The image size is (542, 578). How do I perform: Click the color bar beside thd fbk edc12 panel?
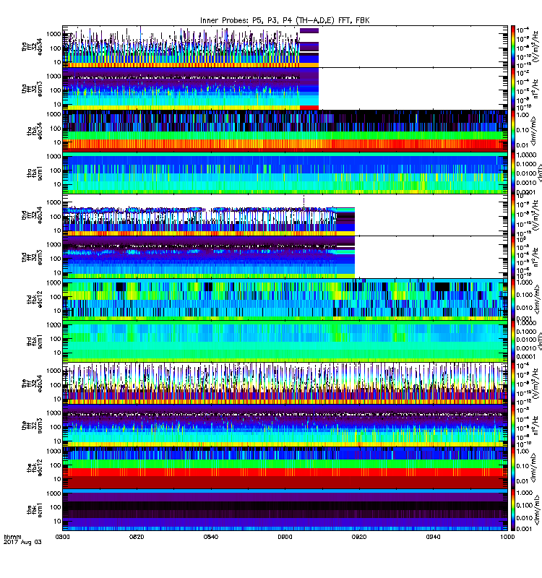[x=513, y=299]
